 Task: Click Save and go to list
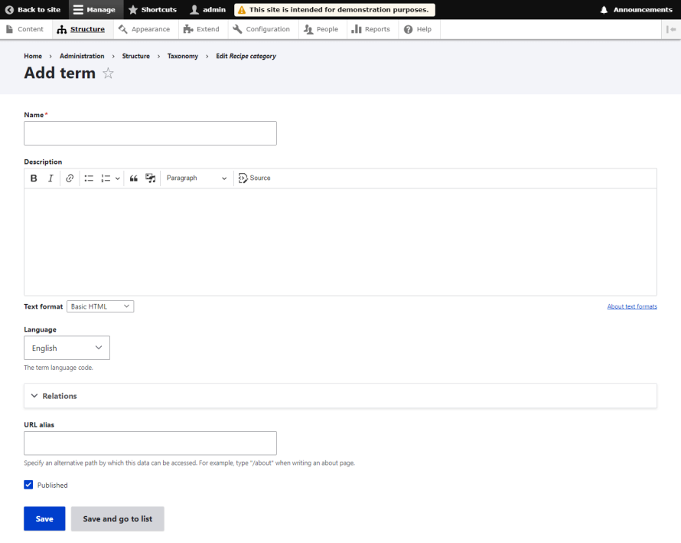click(118, 518)
